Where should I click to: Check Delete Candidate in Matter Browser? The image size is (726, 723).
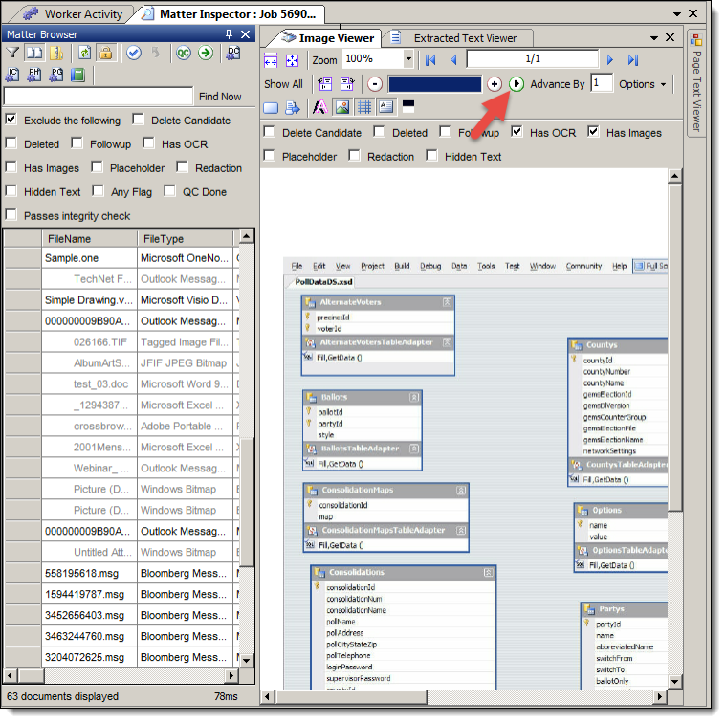coord(138,120)
